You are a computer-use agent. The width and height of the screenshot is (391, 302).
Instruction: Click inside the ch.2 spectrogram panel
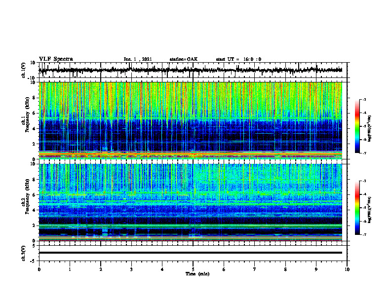click(190, 202)
